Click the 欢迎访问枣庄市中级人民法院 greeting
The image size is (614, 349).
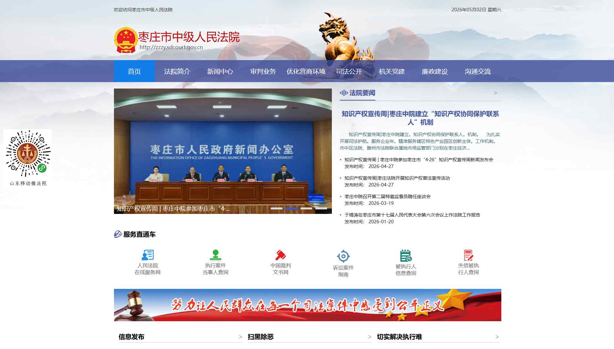pyautogui.click(x=143, y=10)
